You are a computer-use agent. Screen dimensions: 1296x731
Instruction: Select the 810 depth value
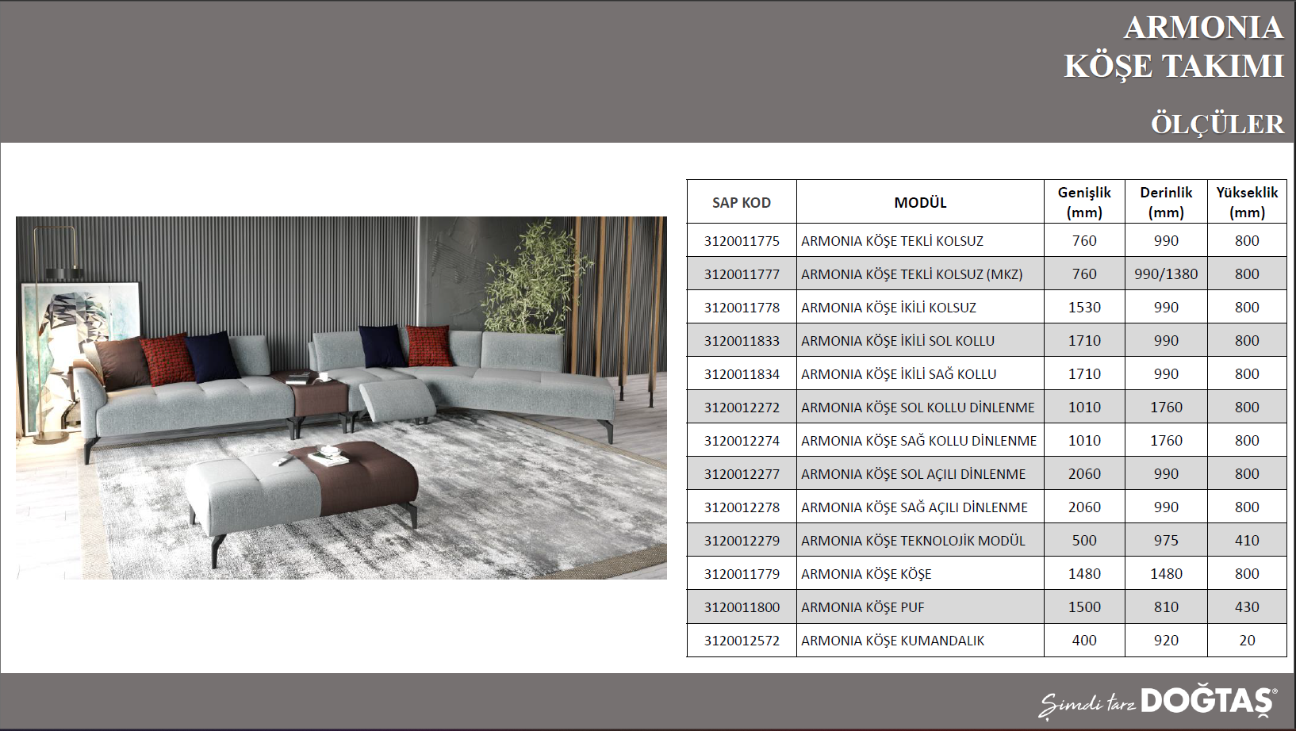pos(1166,607)
